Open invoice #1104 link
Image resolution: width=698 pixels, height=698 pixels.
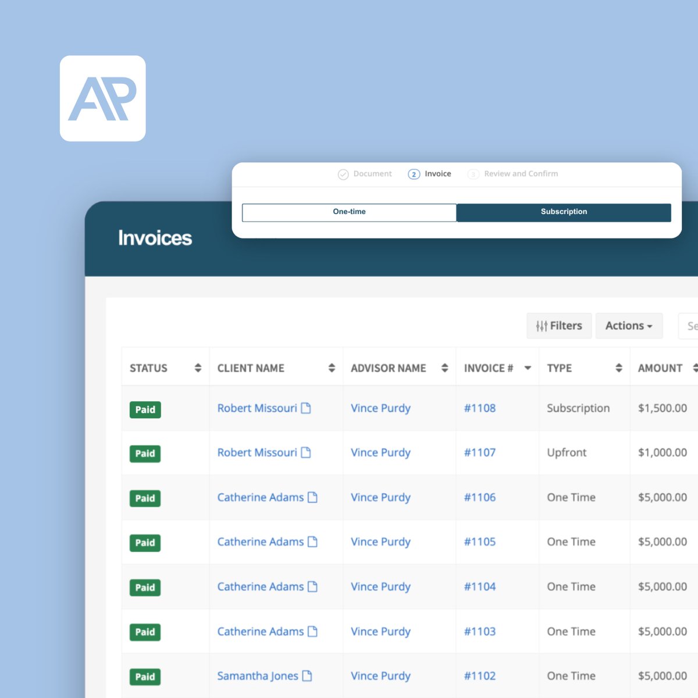point(480,586)
